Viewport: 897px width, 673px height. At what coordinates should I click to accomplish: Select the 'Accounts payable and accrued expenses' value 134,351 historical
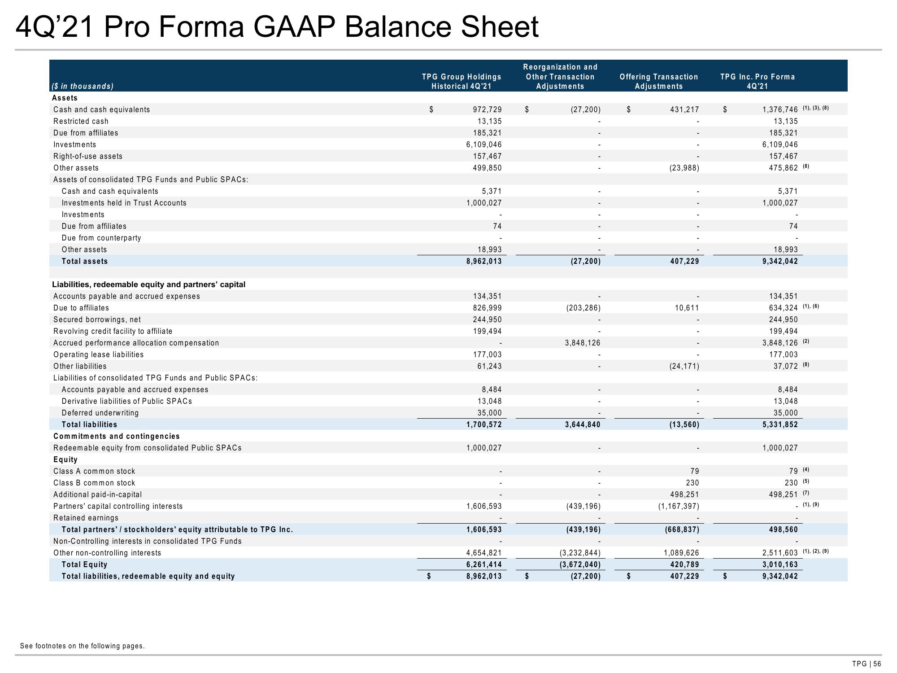[x=487, y=296]
